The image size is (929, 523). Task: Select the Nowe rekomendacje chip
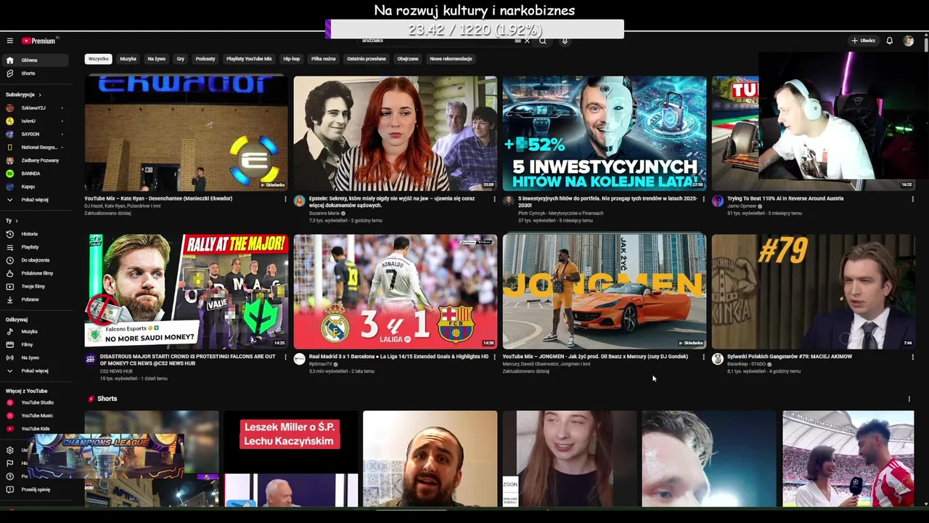click(x=451, y=59)
